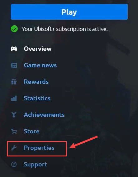Open the game Properties label
Viewport: 138px width, 177px height.
[39, 148]
